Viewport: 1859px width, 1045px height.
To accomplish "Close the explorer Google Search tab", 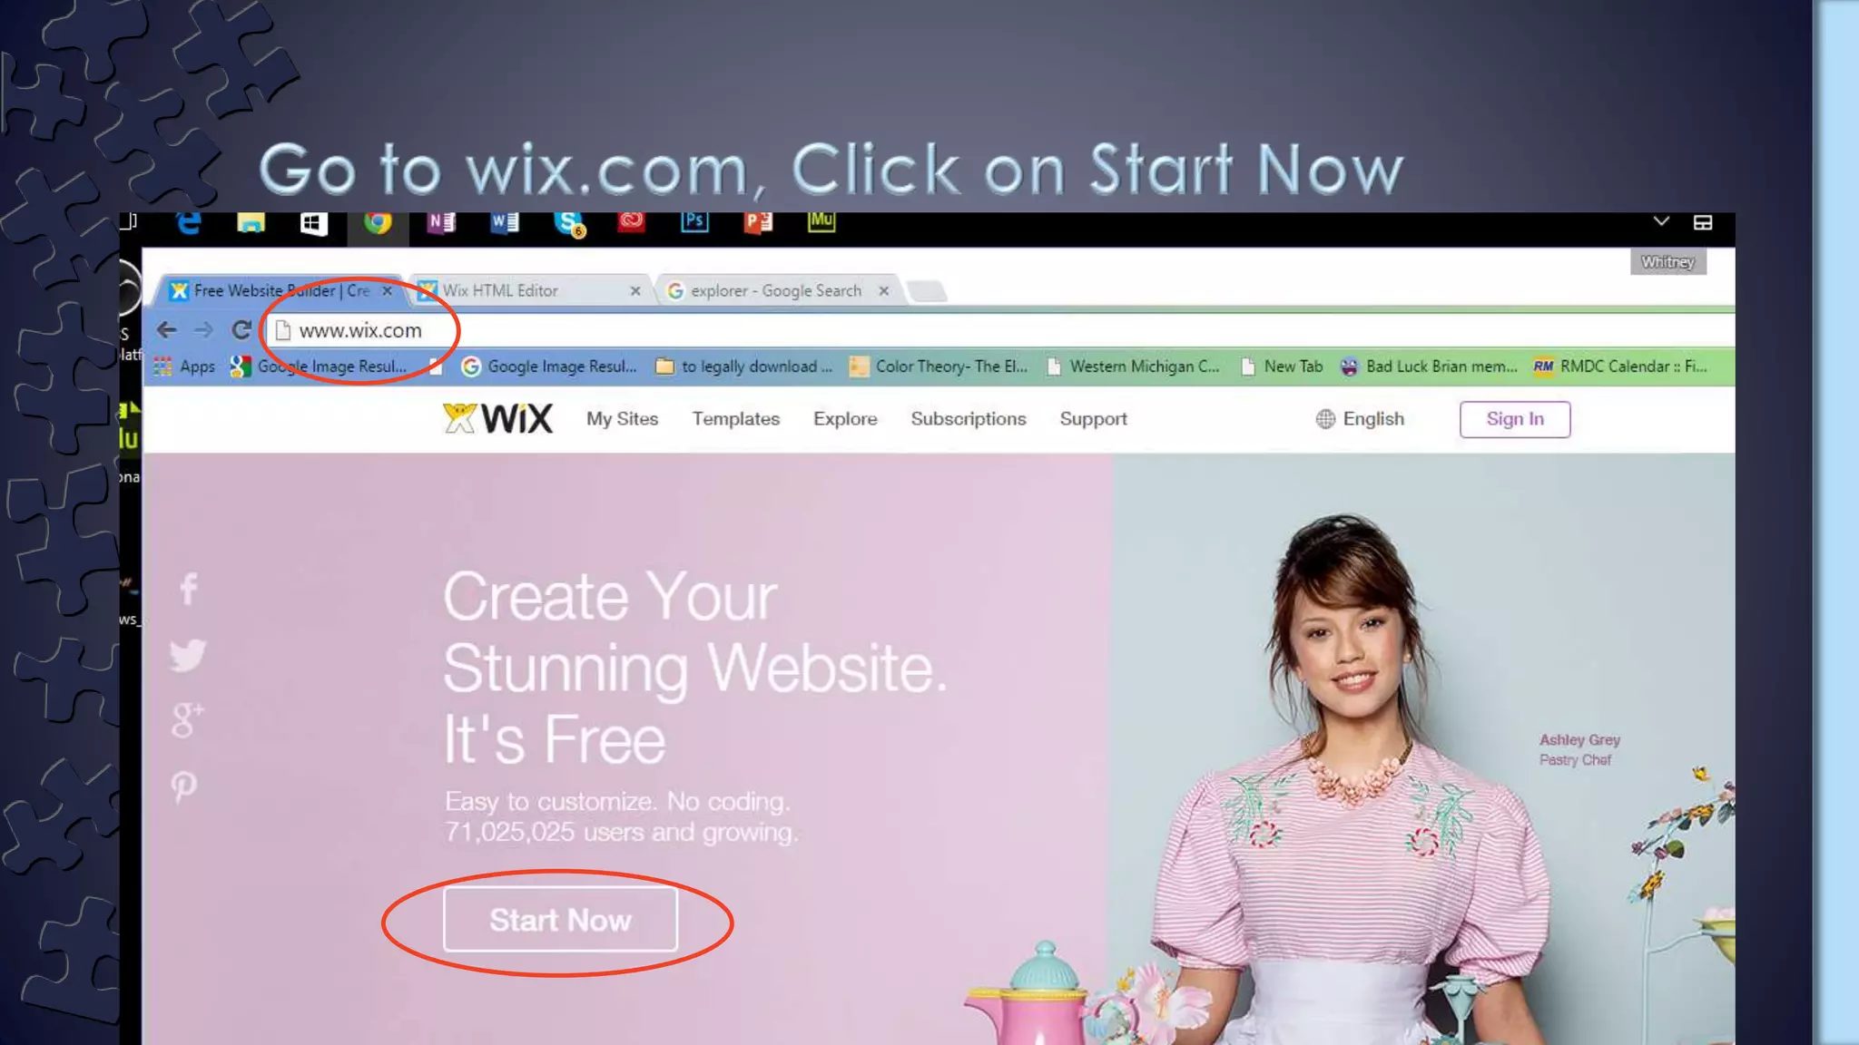I will click(883, 291).
